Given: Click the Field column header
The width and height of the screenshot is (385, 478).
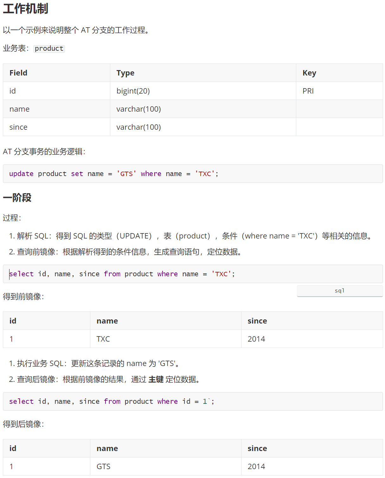Looking at the screenshot, I should point(18,73).
